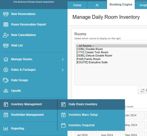Expand the Manage Rooms chevron

[x=63, y=59]
